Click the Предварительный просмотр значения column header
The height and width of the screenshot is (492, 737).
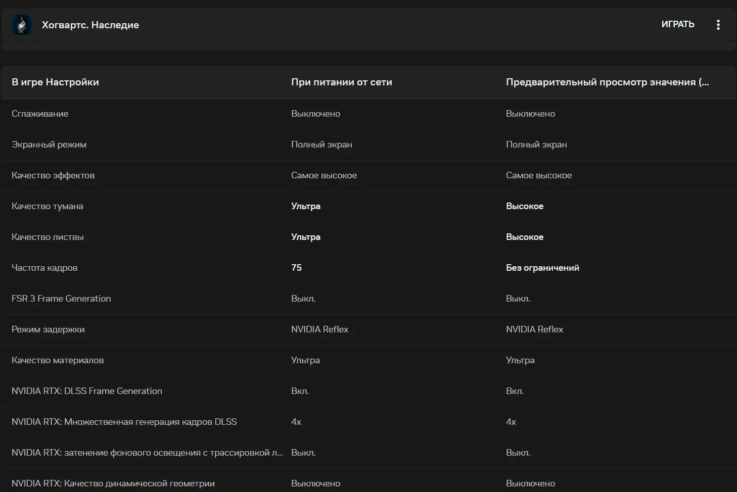coord(607,82)
